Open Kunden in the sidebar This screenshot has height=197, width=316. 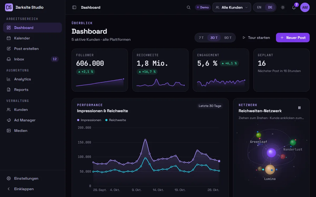(33, 110)
